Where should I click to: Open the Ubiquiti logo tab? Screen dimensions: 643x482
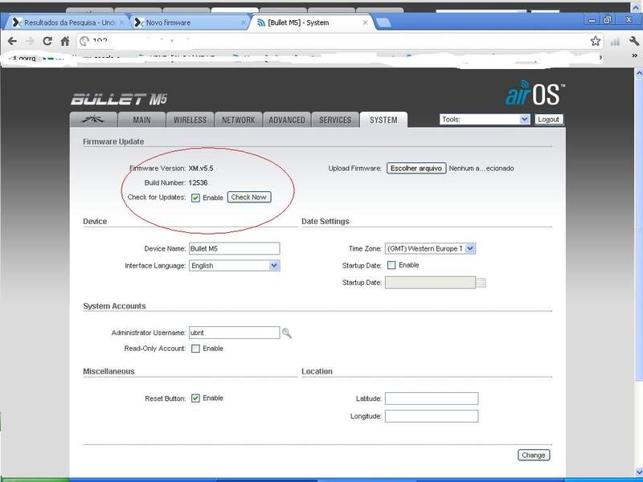[x=93, y=120]
